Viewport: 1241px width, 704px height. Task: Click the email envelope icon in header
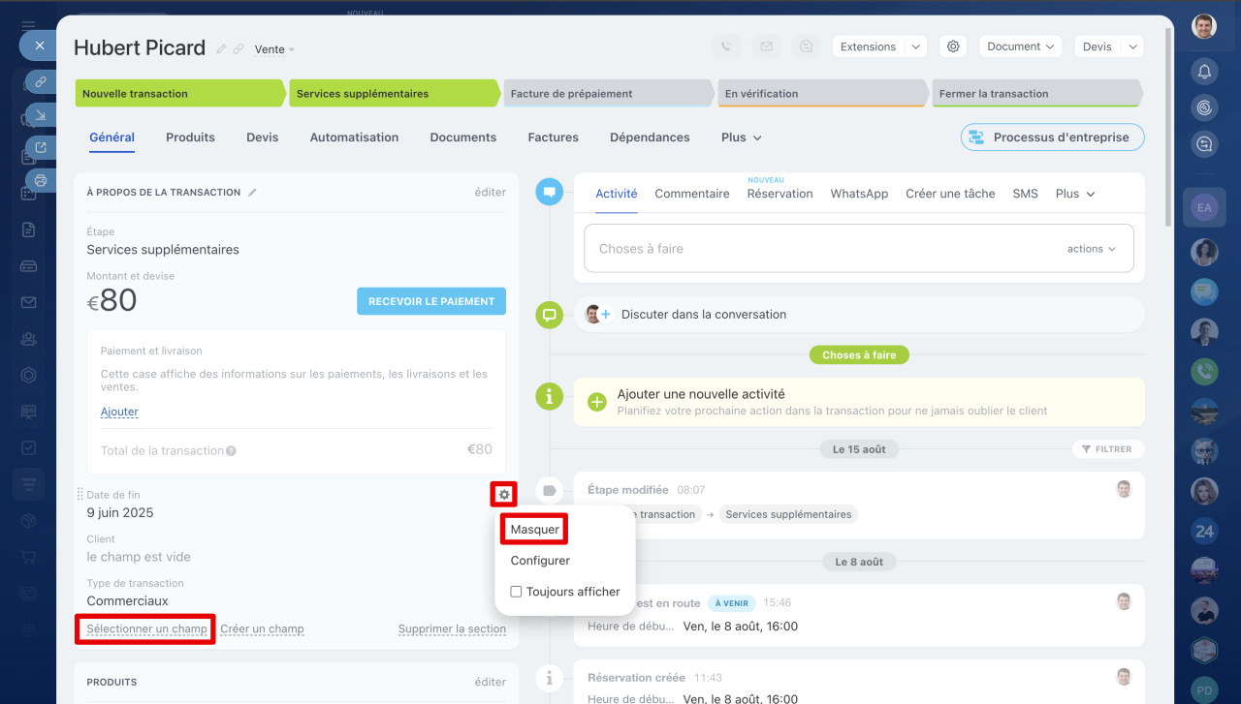pos(766,46)
